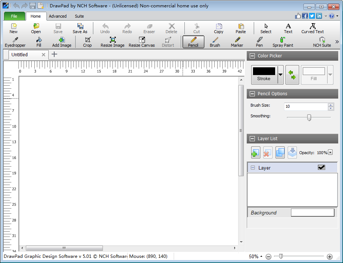Click Save As in the toolbar

point(80,28)
